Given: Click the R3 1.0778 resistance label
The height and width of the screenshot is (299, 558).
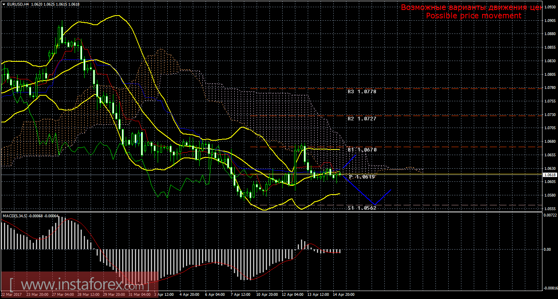Looking at the screenshot, I should [x=362, y=92].
